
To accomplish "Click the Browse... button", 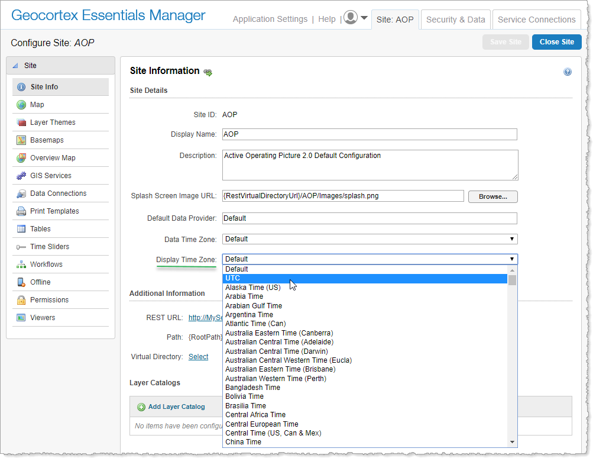I will click(492, 197).
